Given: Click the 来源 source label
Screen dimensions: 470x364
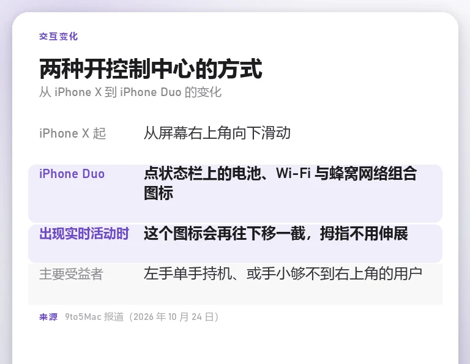Looking at the screenshot, I should click(x=48, y=317).
